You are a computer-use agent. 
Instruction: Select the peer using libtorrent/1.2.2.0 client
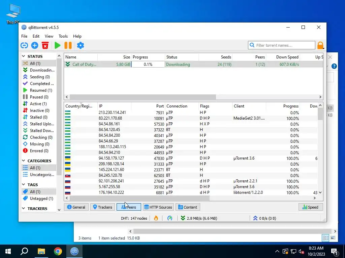click(x=191, y=192)
